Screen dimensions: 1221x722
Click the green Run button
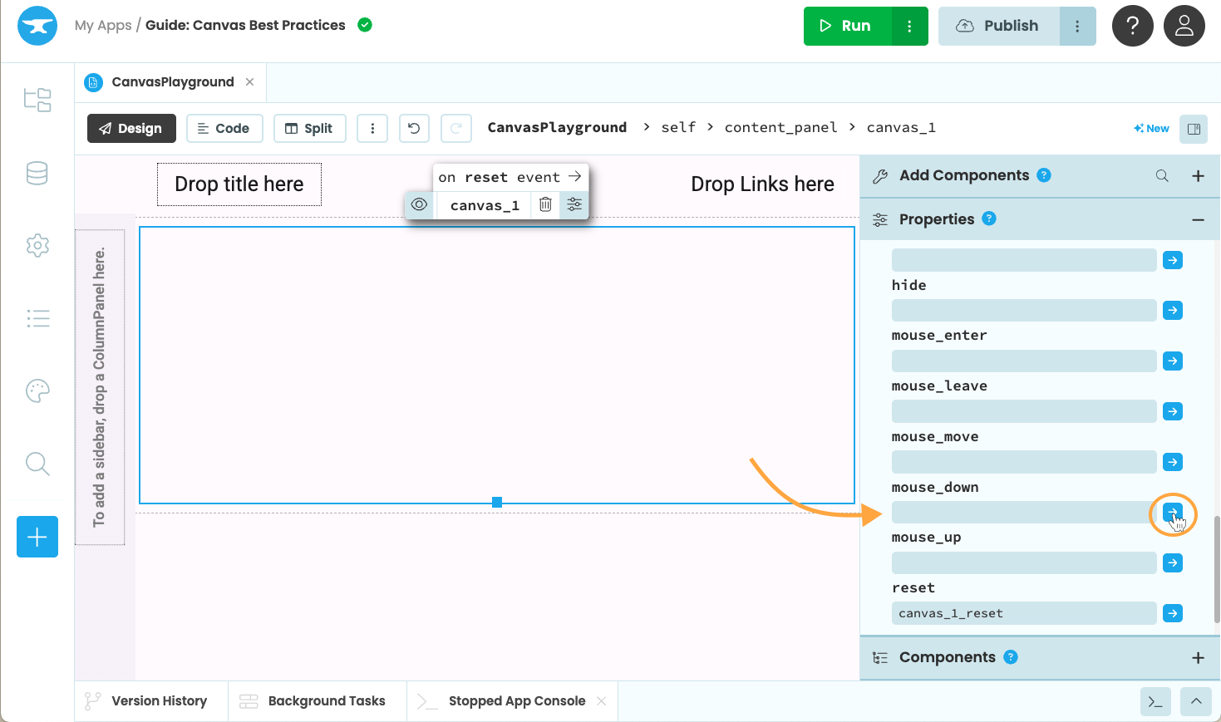847,26
